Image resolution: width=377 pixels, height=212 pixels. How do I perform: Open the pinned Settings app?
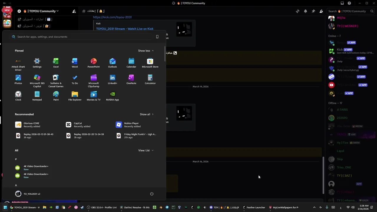(x=37, y=63)
